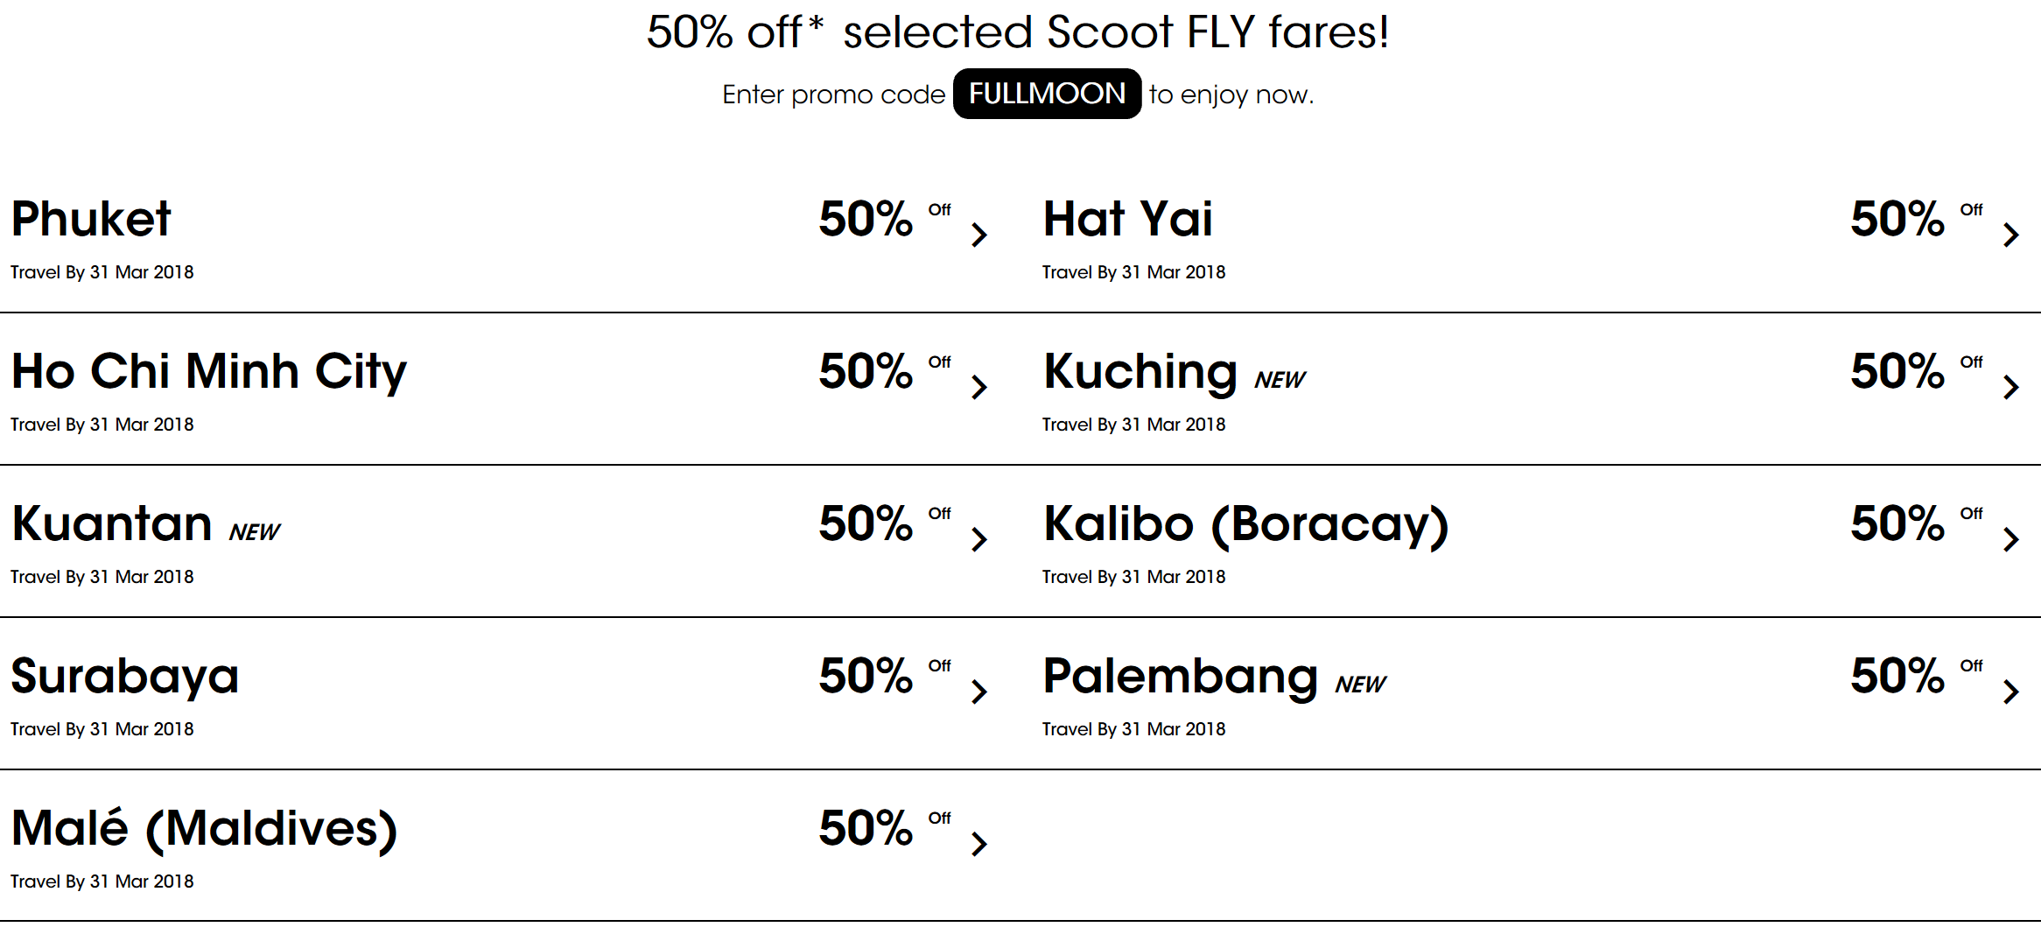Open Ho Chi Minh City arrow icon
This screenshot has width=2041, height=927.
pos(979,387)
